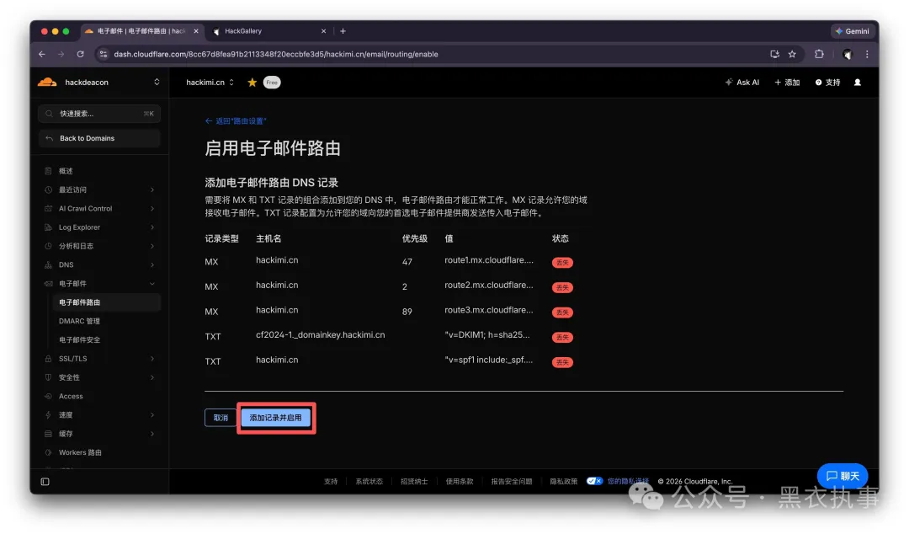
Task: Click the 缓存 cache icon
Action: tap(48, 434)
